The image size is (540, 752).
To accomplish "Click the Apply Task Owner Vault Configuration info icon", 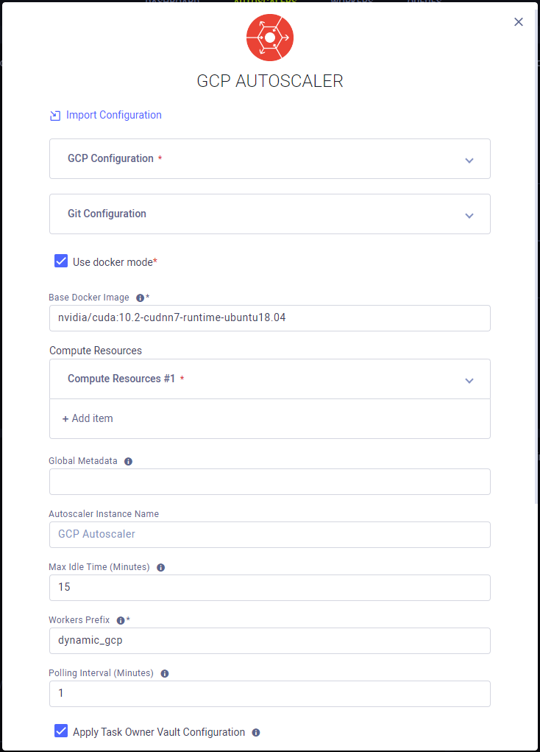I will click(255, 732).
